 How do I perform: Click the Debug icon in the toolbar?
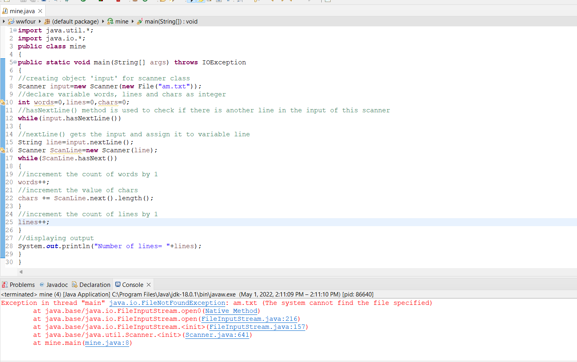tap(67, 2)
